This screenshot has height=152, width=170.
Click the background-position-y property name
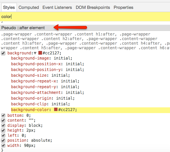(36, 70)
